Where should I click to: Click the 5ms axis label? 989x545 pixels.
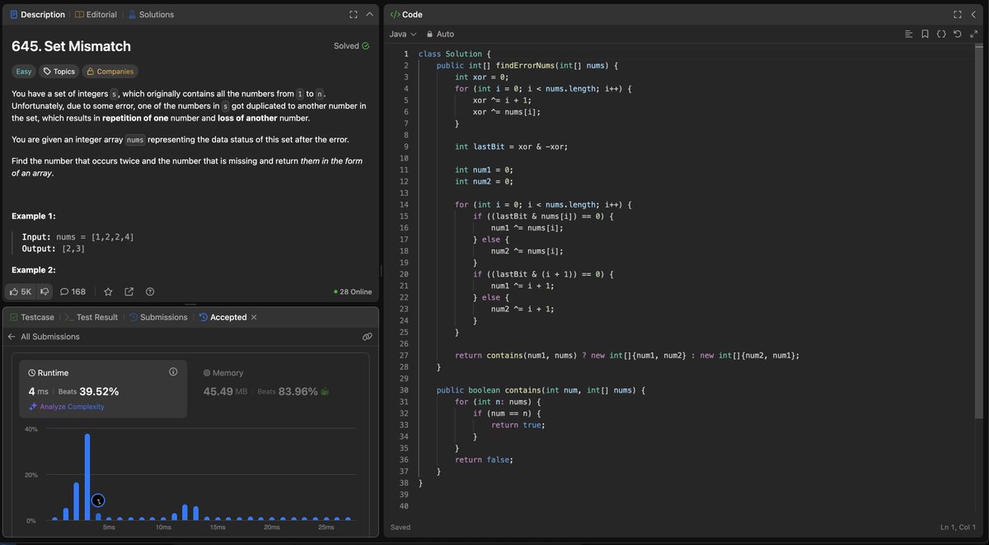tap(109, 527)
